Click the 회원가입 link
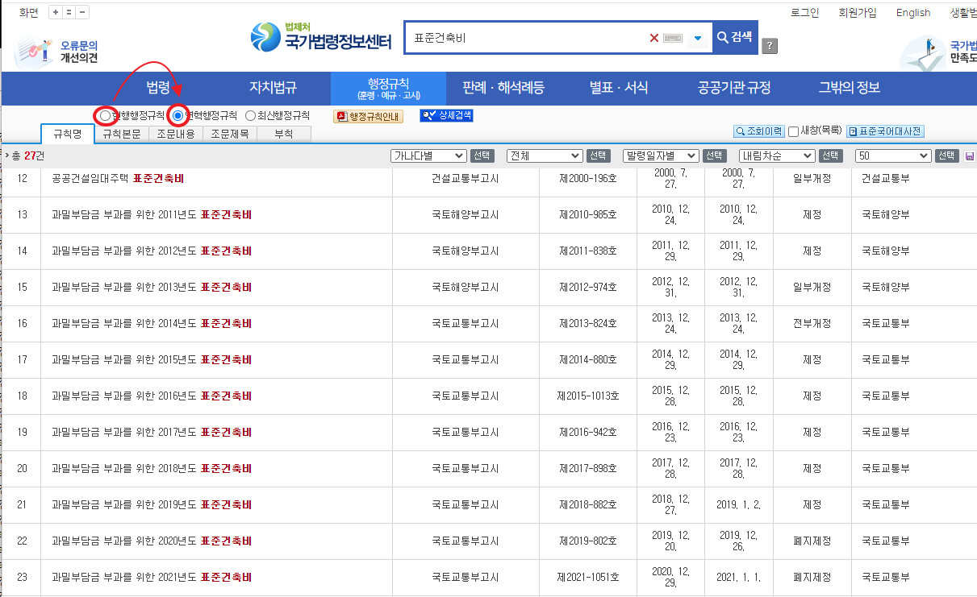The height and width of the screenshot is (597, 977). click(x=858, y=12)
